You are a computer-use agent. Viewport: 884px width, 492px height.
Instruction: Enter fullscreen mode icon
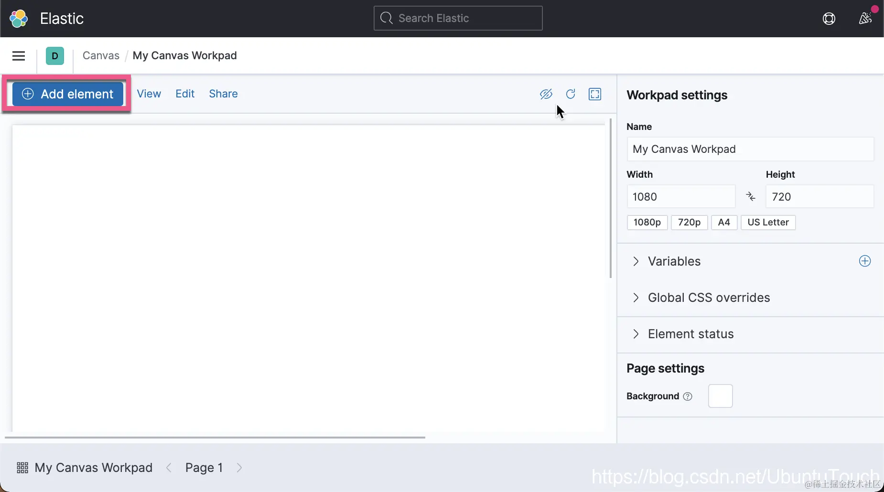point(595,94)
